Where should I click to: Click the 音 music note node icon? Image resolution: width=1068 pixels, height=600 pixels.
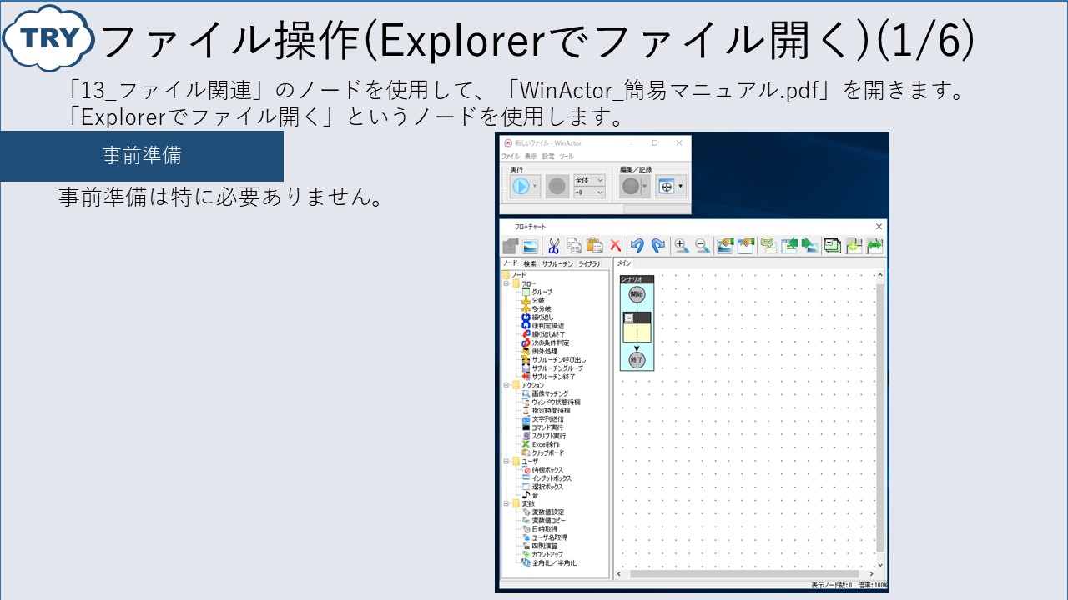point(526,495)
